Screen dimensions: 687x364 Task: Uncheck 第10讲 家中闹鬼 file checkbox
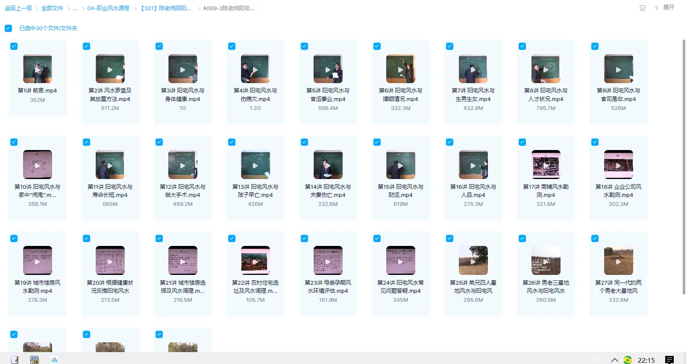(14, 142)
